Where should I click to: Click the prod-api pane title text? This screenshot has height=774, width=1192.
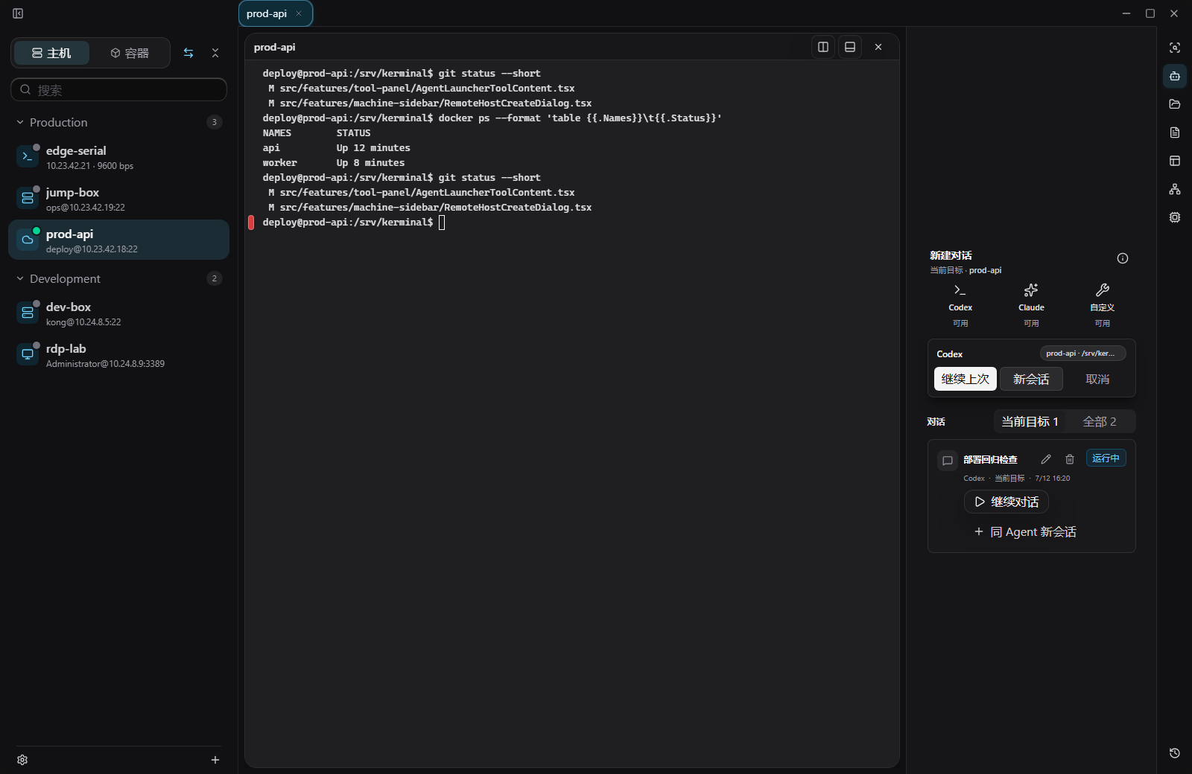point(274,47)
